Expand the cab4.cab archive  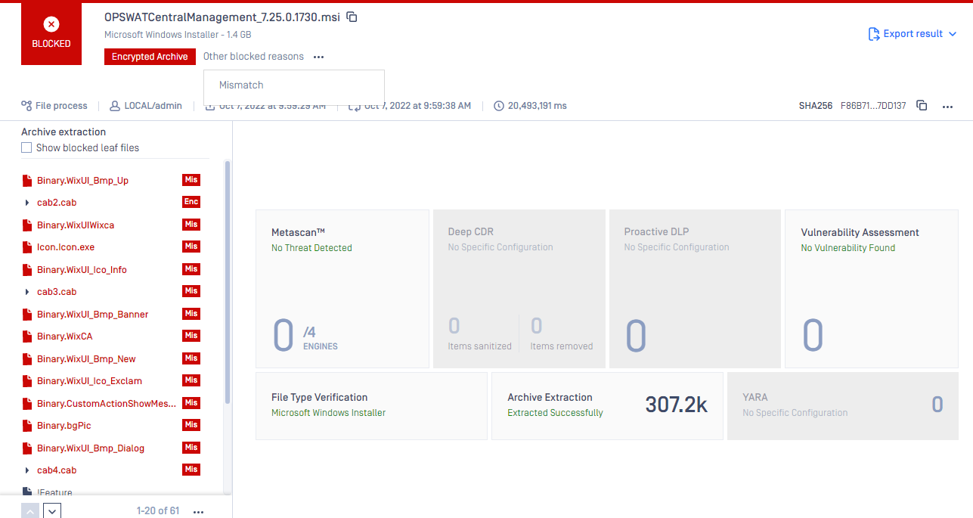[27, 470]
